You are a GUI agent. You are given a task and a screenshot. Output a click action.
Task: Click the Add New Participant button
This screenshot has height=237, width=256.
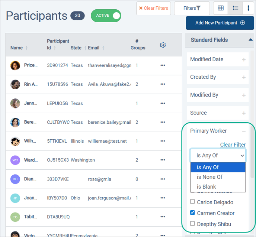(x=220, y=23)
